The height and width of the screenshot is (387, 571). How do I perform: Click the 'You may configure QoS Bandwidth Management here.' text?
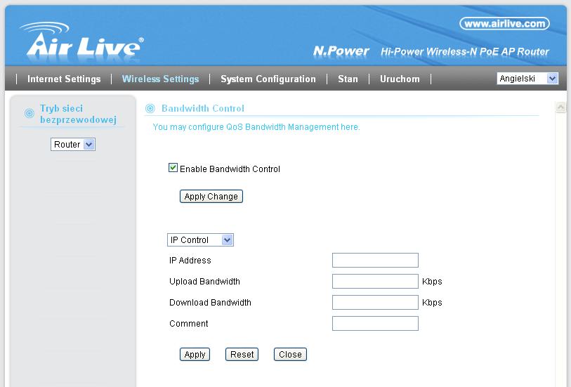coord(256,127)
